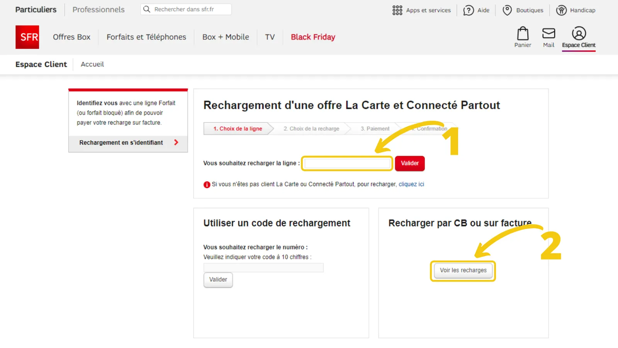This screenshot has width=618, height=348.
Task: Click the Voir les recharges button
Action: tap(463, 270)
